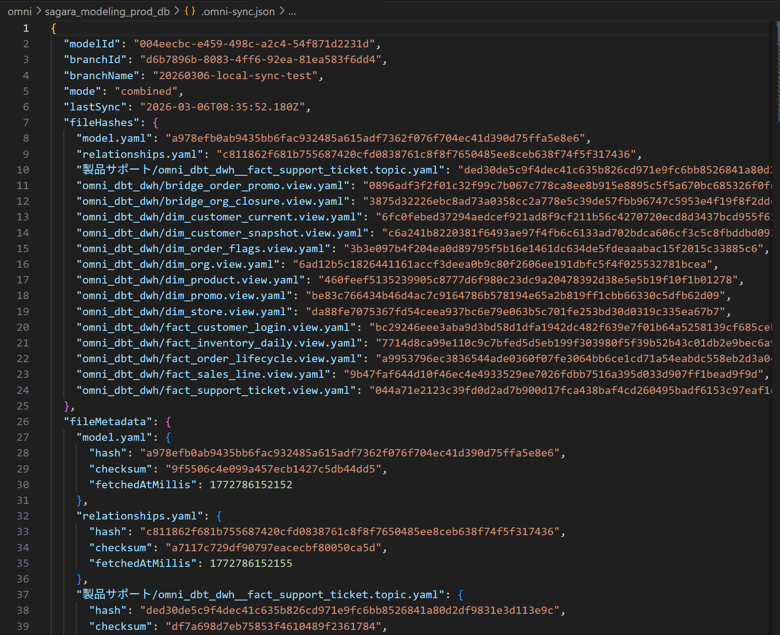
Task: Click the timestamp "2026-03-06T08:35:52.180Z"
Action: coord(222,107)
